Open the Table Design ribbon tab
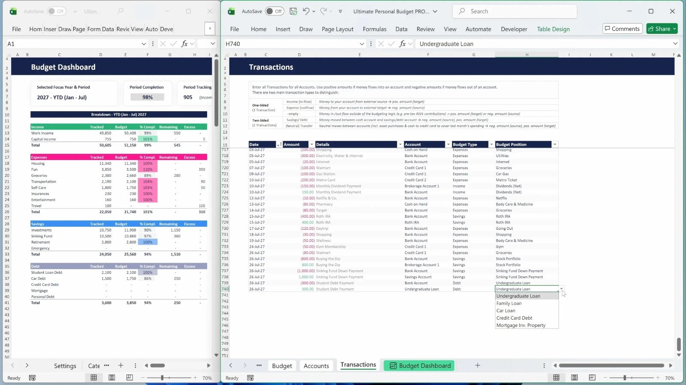This screenshot has width=686, height=385. click(x=553, y=29)
